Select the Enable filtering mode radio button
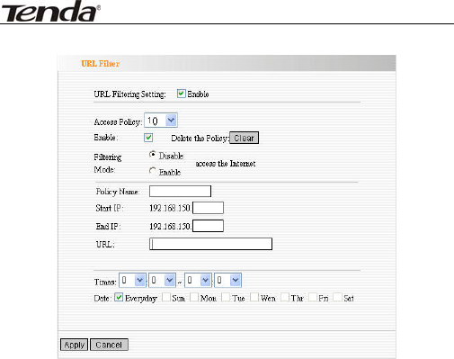Screen dimensions: 454x359 pos(153,171)
